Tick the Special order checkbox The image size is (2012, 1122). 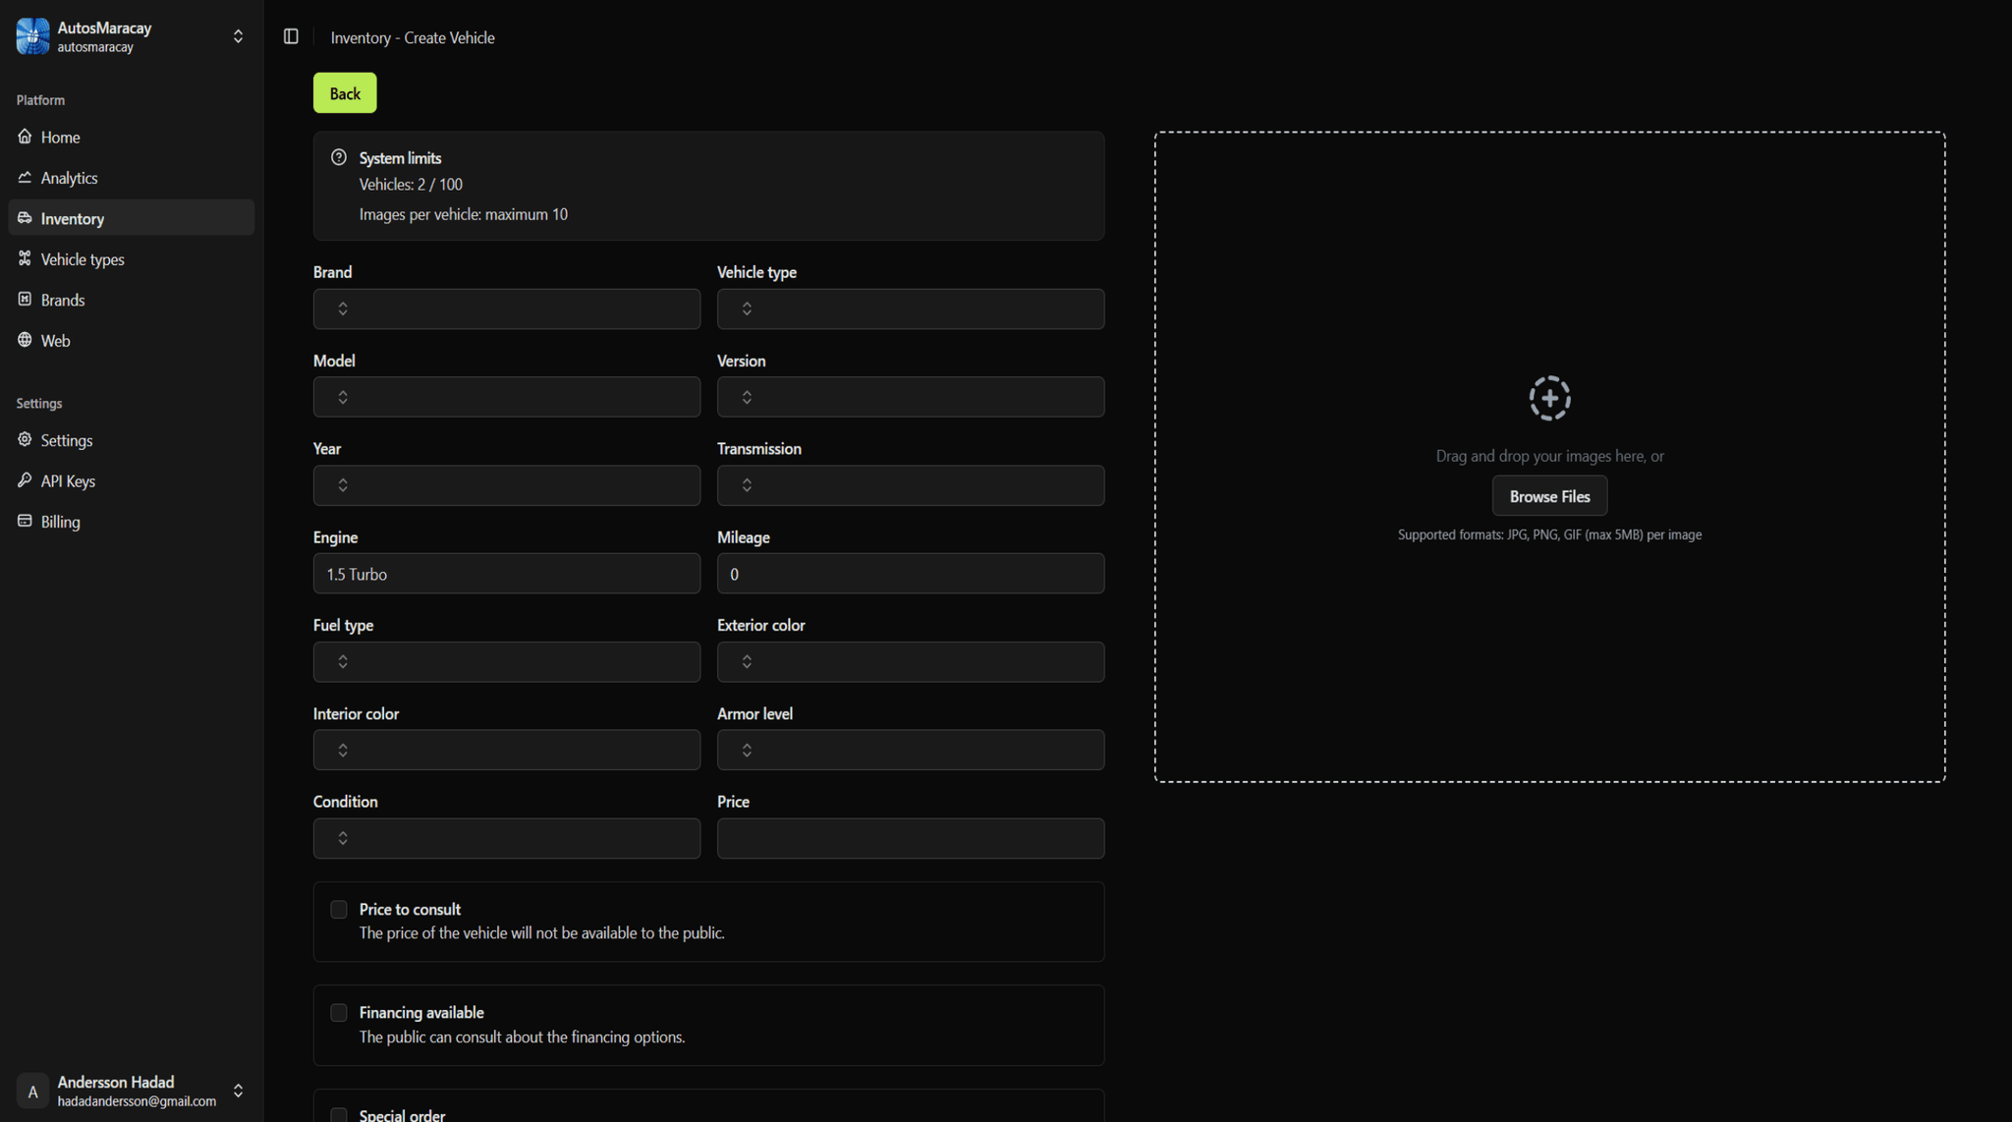point(338,1113)
